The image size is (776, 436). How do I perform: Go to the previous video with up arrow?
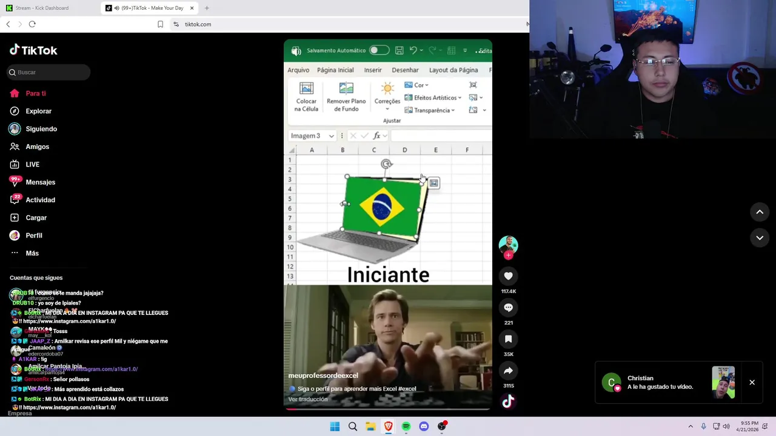[x=760, y=212]
